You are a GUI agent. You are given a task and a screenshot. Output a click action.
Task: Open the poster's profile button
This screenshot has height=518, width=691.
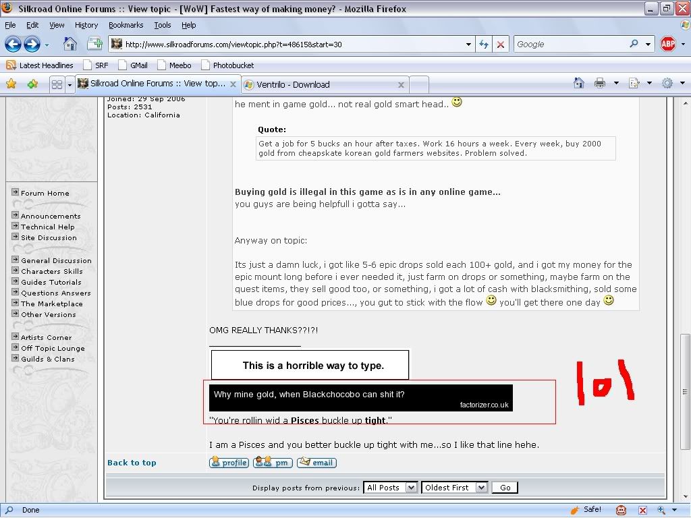tap(229, 463)
